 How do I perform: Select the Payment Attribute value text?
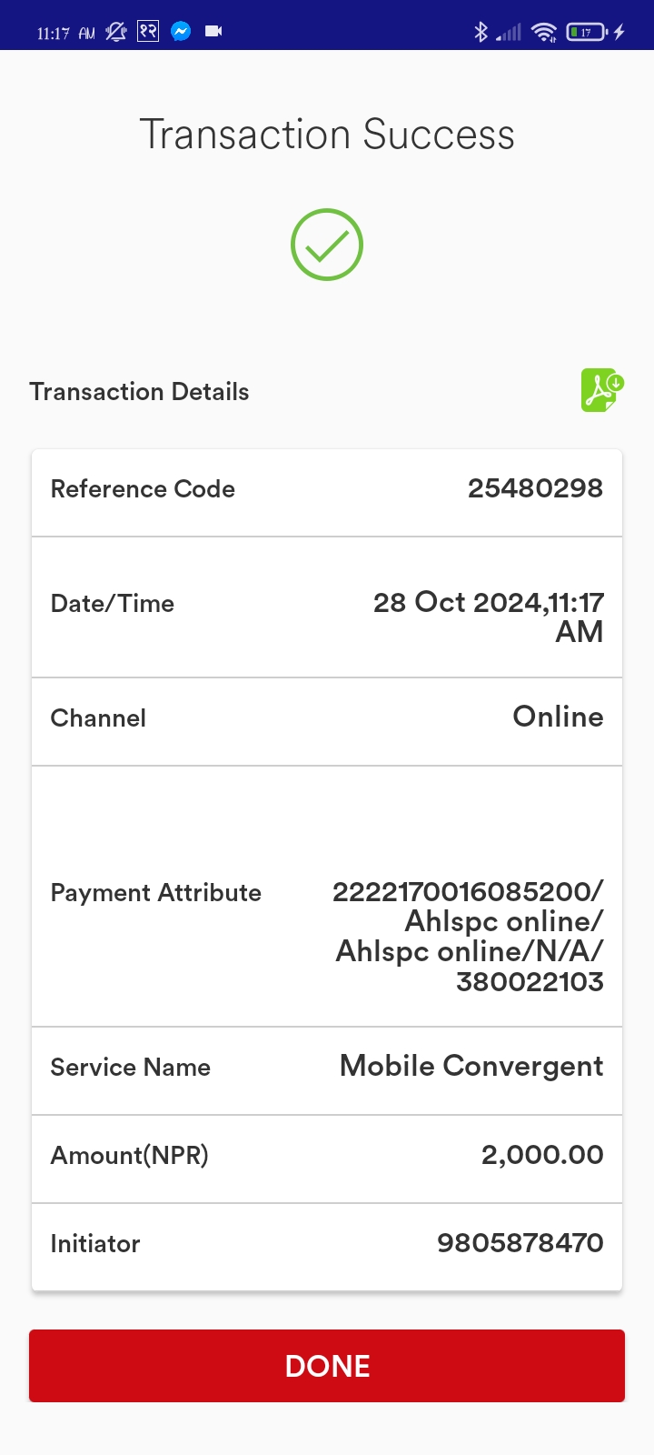tap(468, 936)
